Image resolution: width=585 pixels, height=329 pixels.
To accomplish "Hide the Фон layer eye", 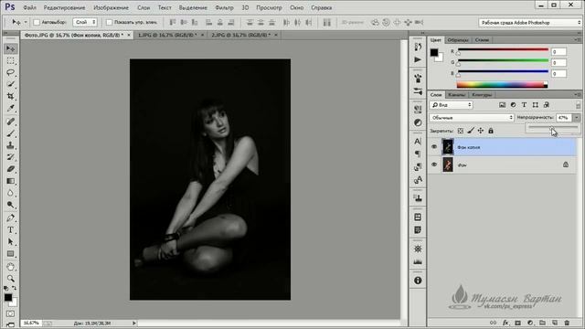I will 434,164.
